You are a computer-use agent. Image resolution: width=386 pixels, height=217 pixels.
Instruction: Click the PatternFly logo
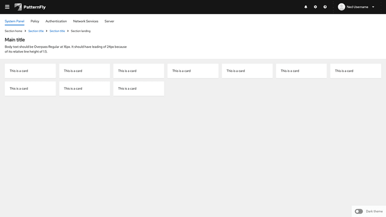(x=30, y=7)
